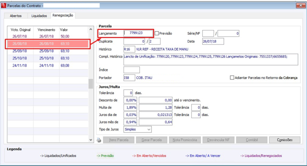Click the Duplicata sequence field showing 2
This screenshot has width=307, height=166.
point(155,41)
